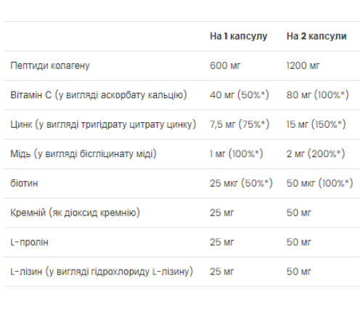Click the 1200 мг collagen value
The image size is (363, 327).
point(303,65)
